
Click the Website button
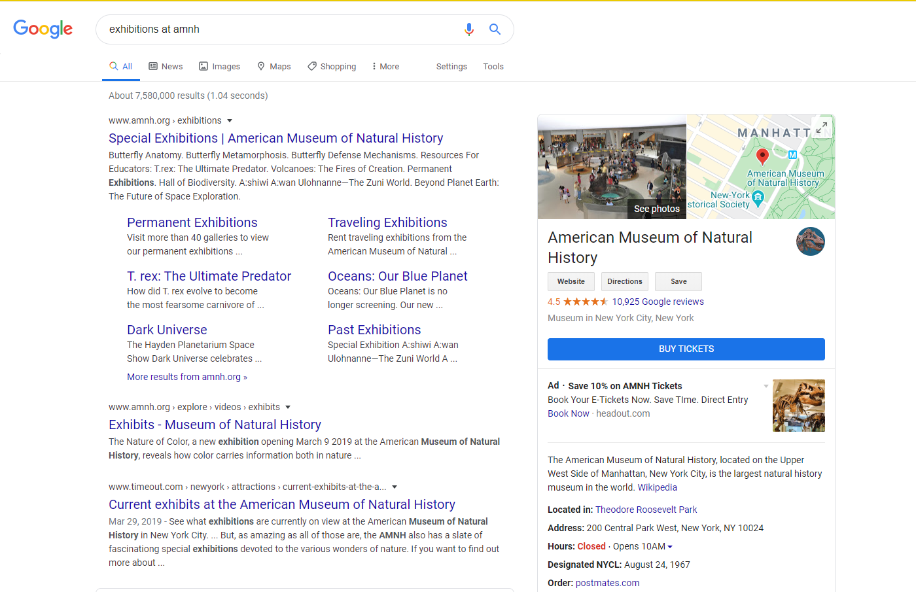coord(571,281)
